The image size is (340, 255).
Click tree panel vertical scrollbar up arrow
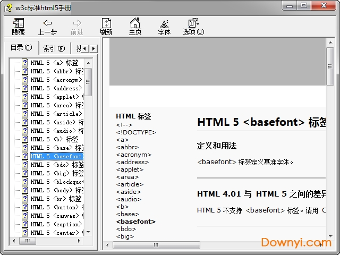coord(88,63)
